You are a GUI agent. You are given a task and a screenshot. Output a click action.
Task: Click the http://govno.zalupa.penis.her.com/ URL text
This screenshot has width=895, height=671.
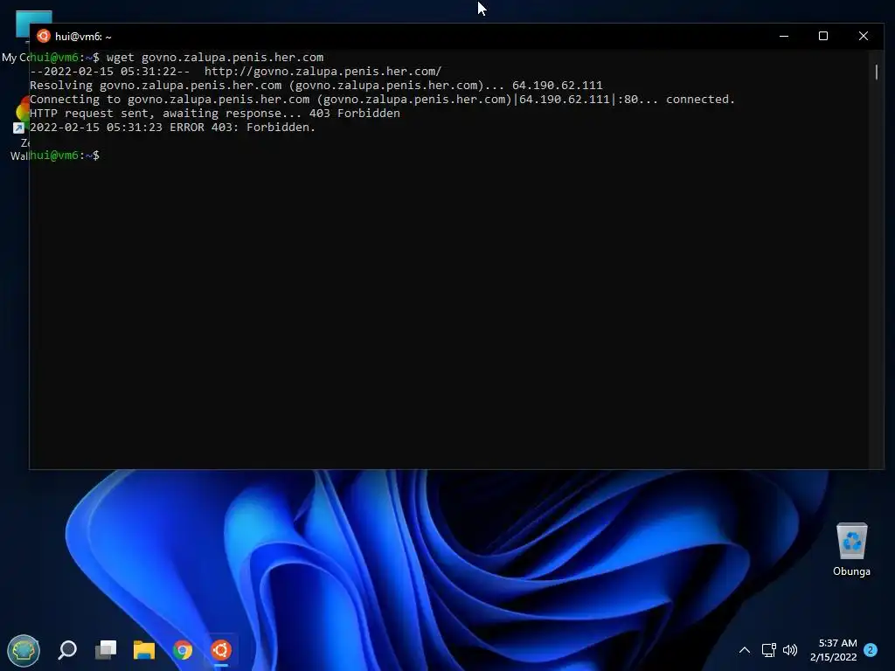pyautogui.click(x=323, y=72)
